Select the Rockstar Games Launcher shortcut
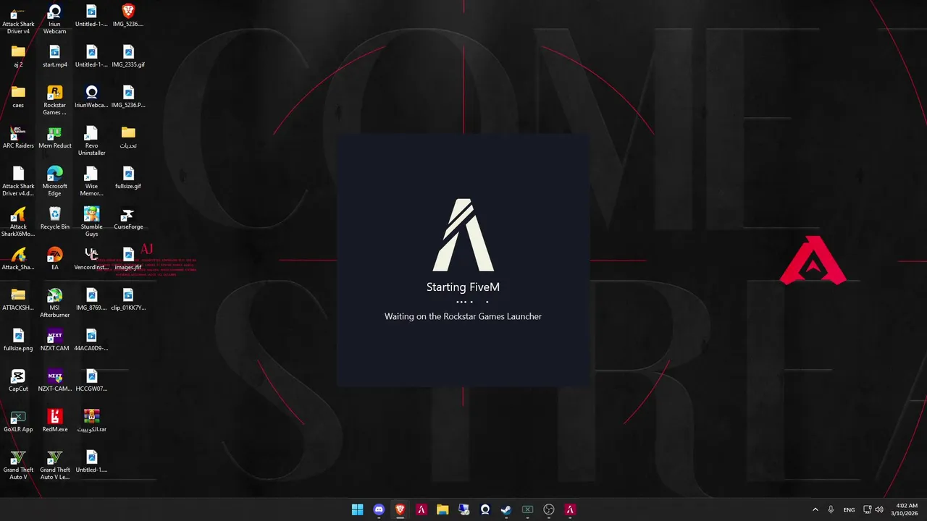 coord(54,101)
